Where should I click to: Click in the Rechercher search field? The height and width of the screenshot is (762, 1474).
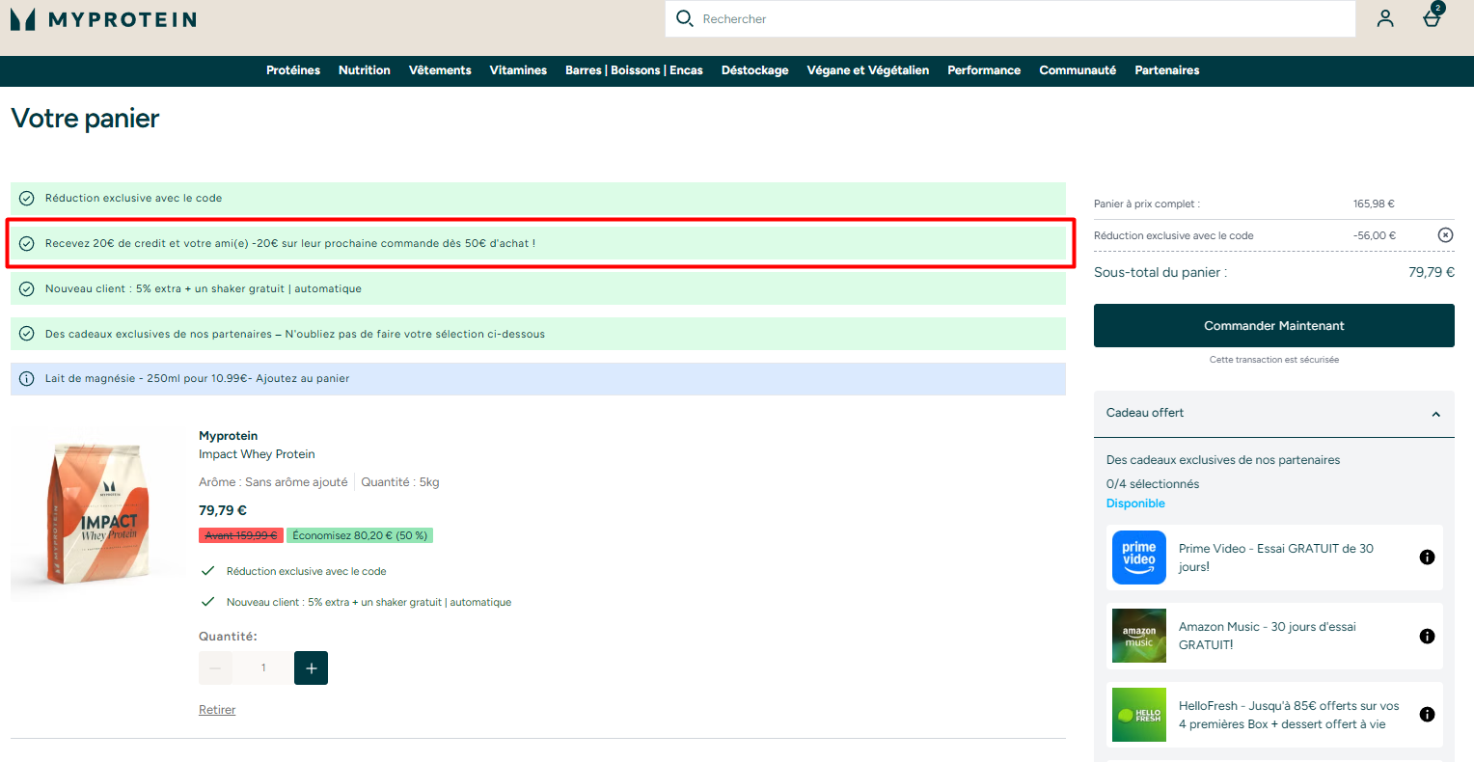pos(1023,19)
